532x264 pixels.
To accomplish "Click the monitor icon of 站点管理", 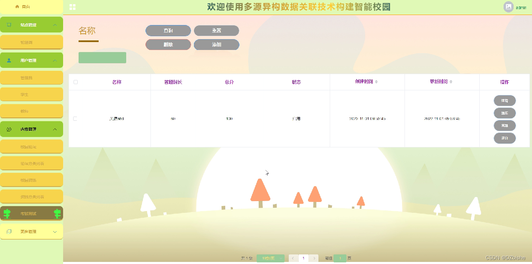I will click(9, 25).
